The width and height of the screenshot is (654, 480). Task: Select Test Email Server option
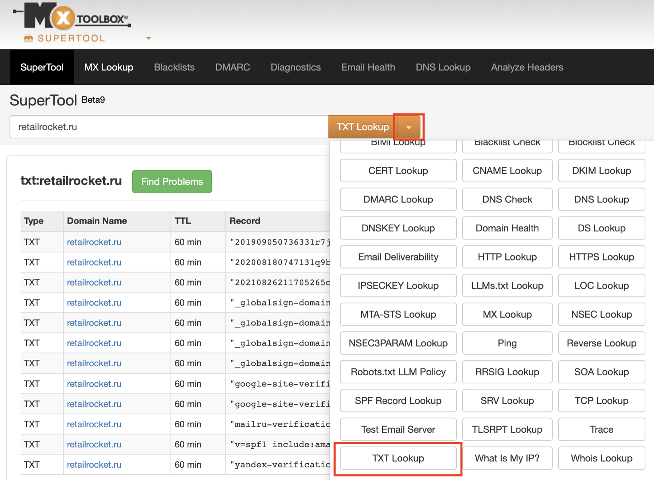tap(398, 429)
